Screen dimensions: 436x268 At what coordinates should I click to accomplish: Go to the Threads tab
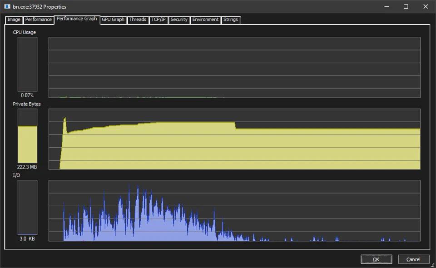(138, 20)
